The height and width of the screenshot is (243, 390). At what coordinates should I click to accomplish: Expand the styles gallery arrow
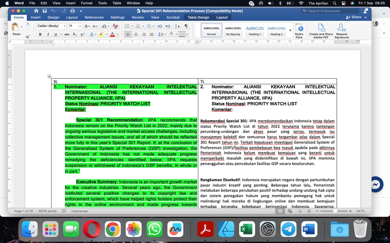tap(290, 30)
